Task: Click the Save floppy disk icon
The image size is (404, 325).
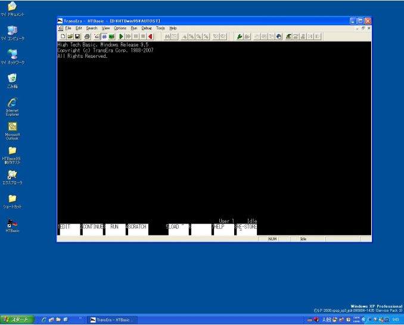Action: (x=77, y=36)
